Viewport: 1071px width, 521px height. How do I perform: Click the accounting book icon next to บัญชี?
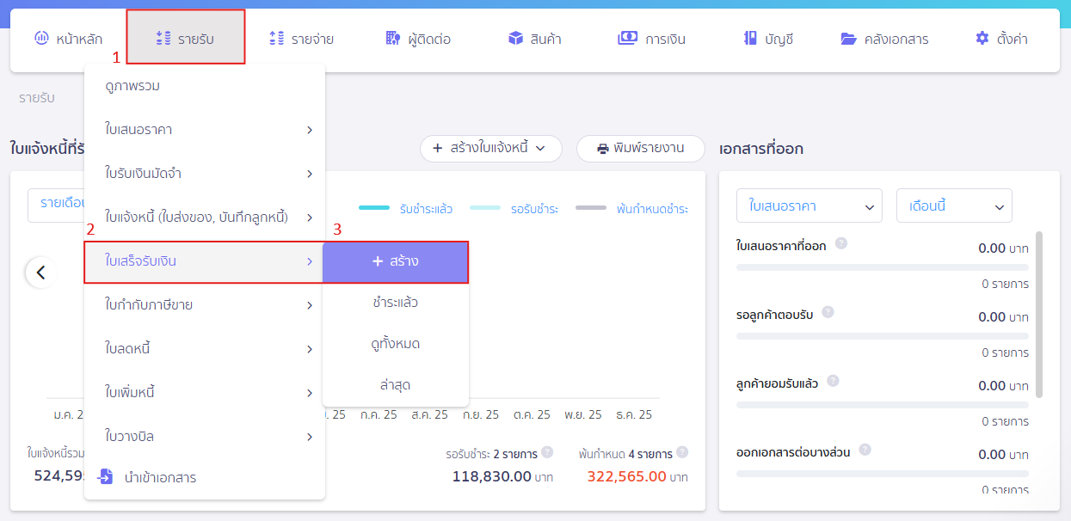(750, 39)
